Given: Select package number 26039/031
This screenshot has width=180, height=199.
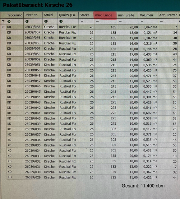Looking at the screenshot, I should [33, 167].
